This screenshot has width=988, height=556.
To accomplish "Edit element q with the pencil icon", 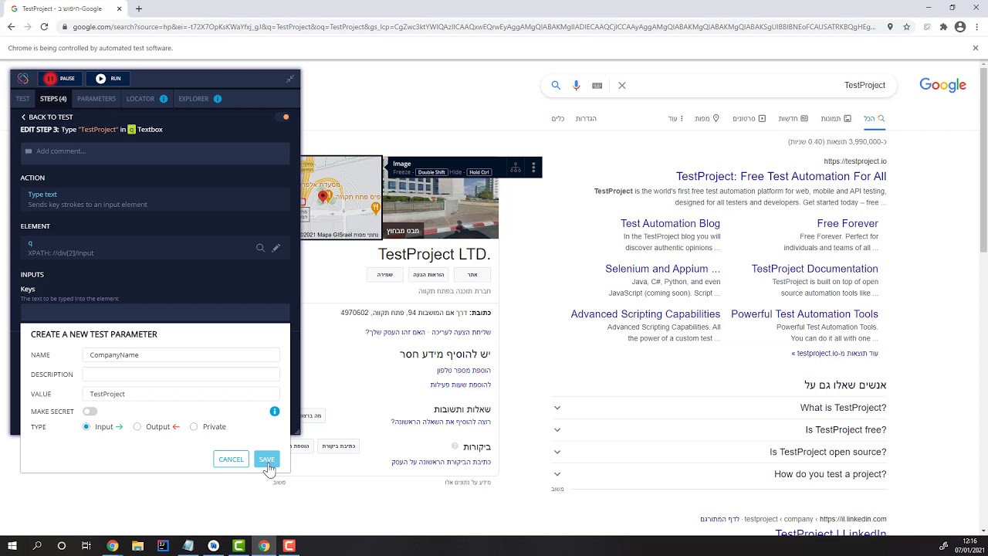I will [x=276, y=248].
